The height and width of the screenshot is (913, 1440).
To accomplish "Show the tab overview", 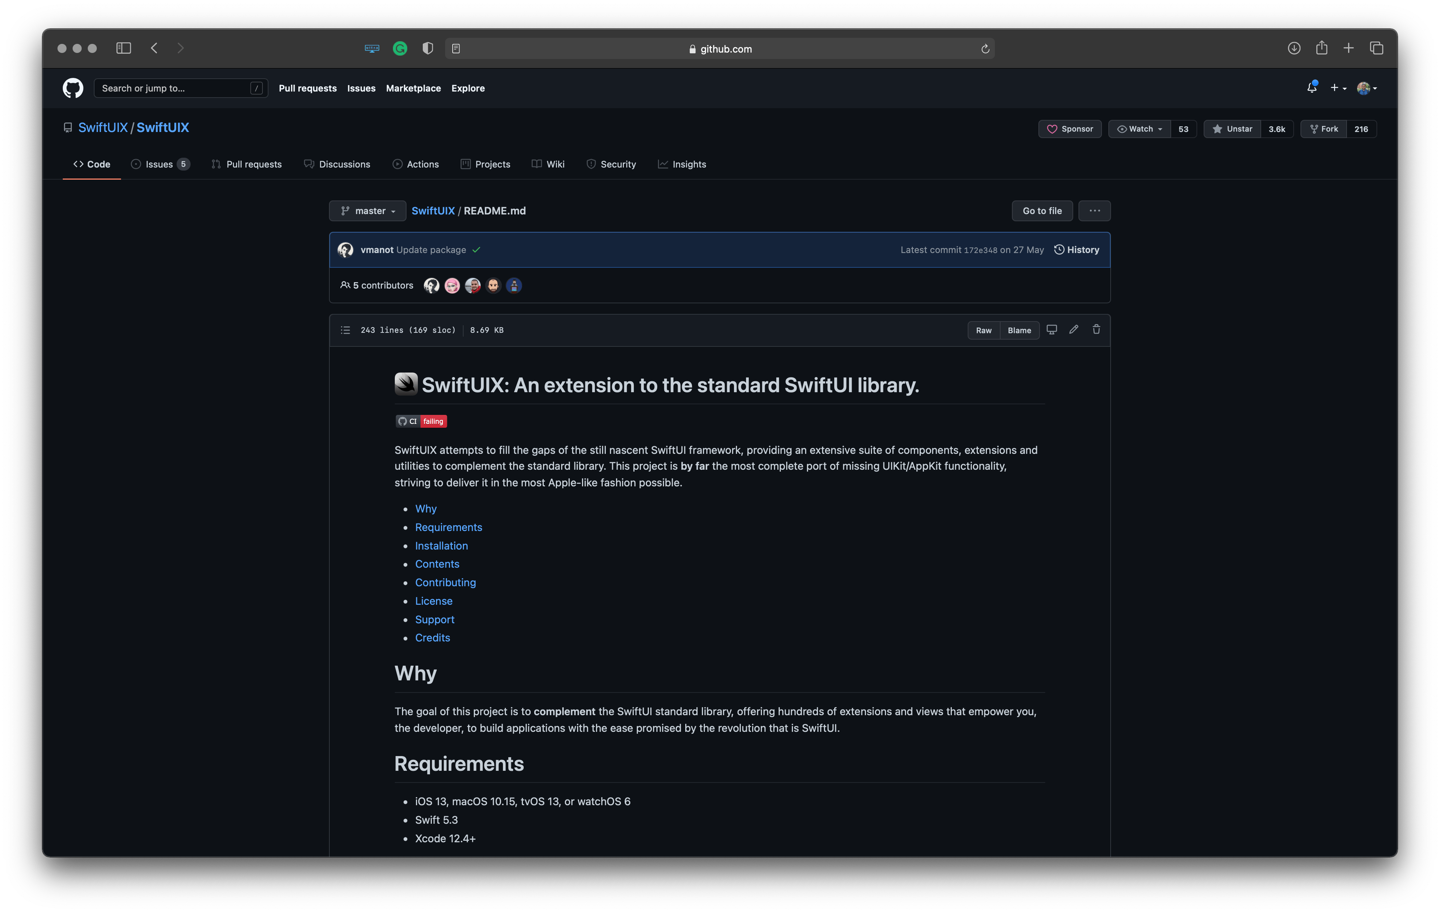I will pos(1376,48).
